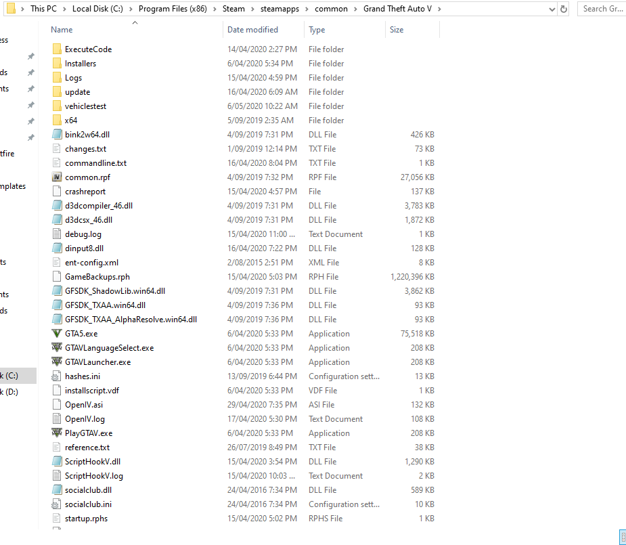Navigate to Steam breadcrumb segment

[233, 9]
